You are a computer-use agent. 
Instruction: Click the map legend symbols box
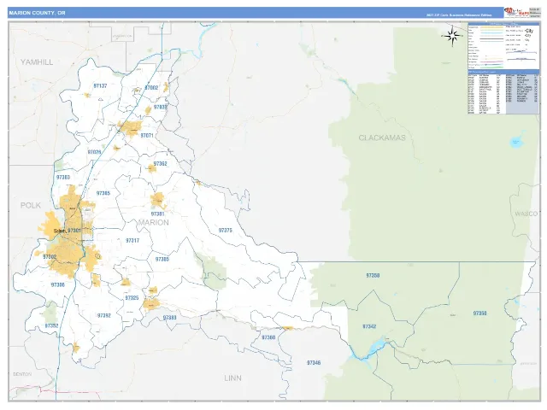click(503, 46)
